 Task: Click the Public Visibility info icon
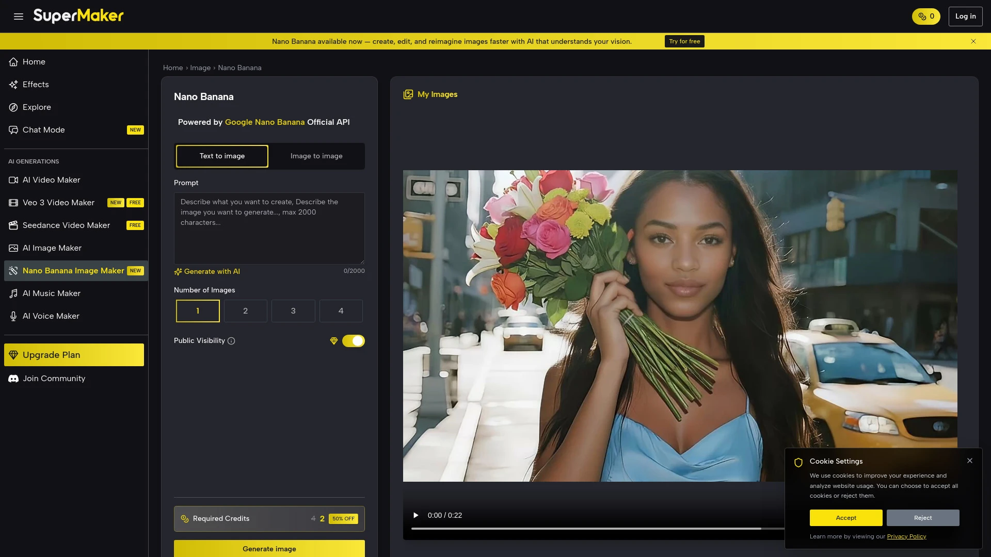coord(231,340)
